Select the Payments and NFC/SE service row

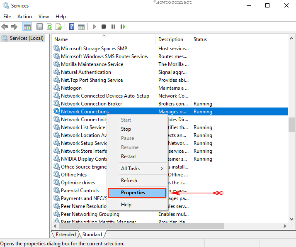click(170, 198)
